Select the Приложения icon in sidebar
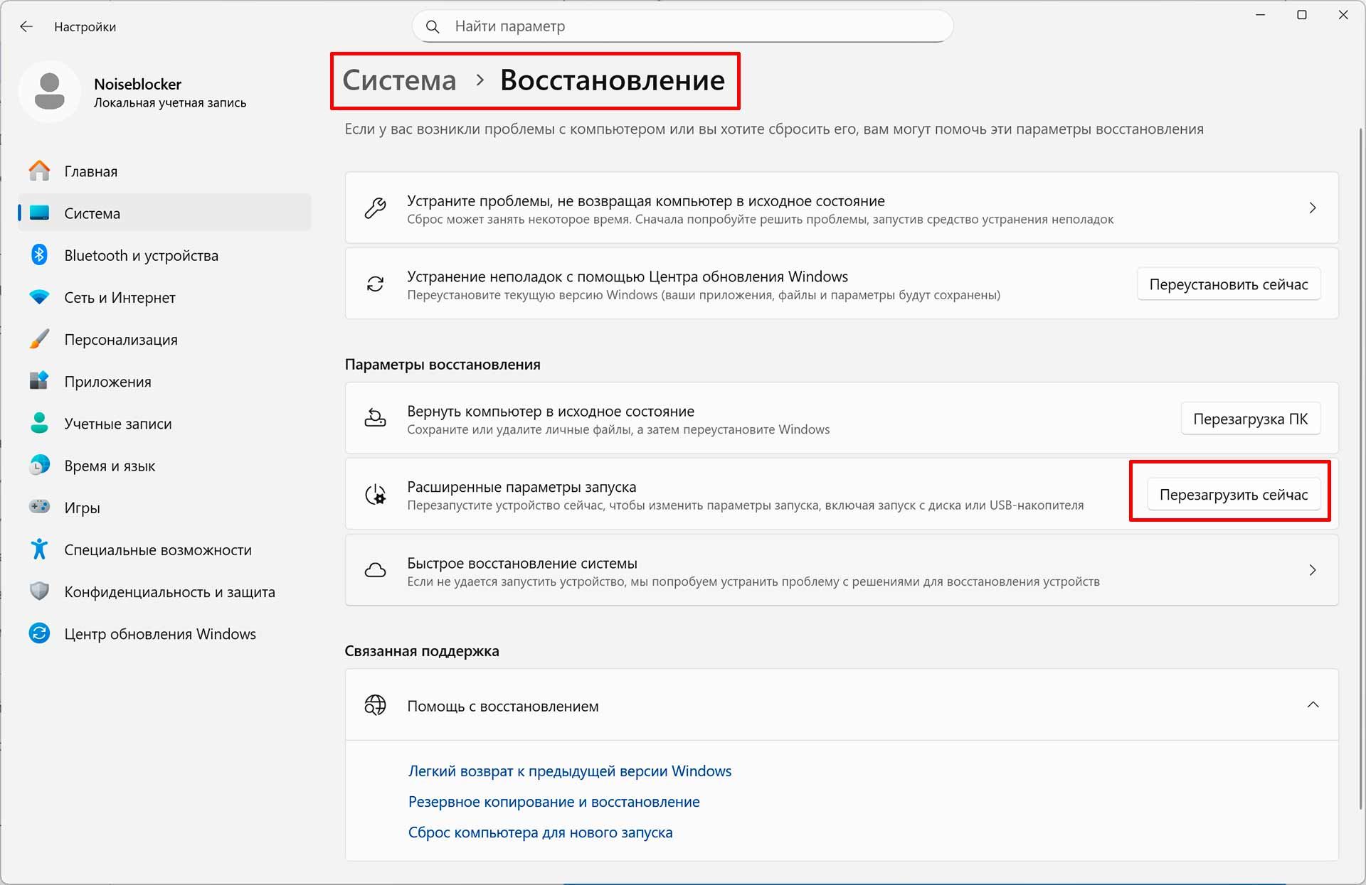Image resolution: width=1366 pixels, height=885 pixels. pyautogui.click(x=39, y=381)
